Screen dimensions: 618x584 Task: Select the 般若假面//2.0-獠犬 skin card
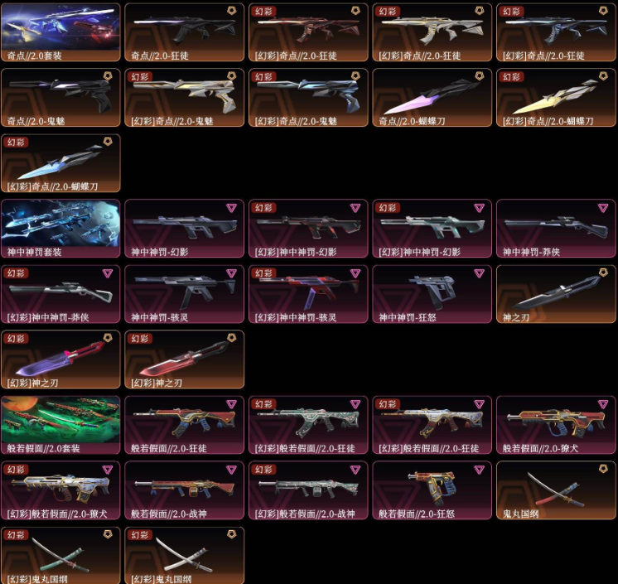[556, 425]
